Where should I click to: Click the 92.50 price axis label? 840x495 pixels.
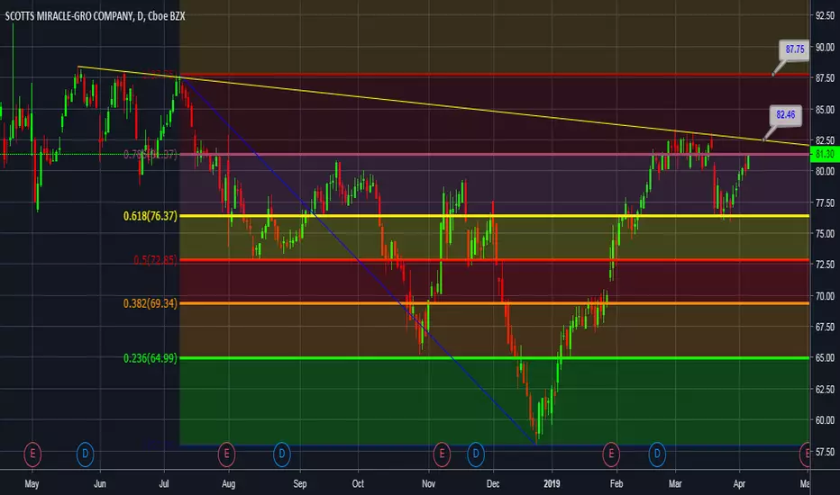click(825, 16)
